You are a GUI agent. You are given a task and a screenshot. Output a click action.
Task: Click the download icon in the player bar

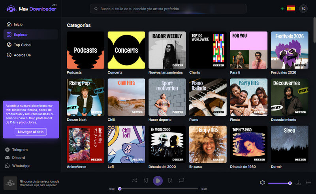pos(298,183)
